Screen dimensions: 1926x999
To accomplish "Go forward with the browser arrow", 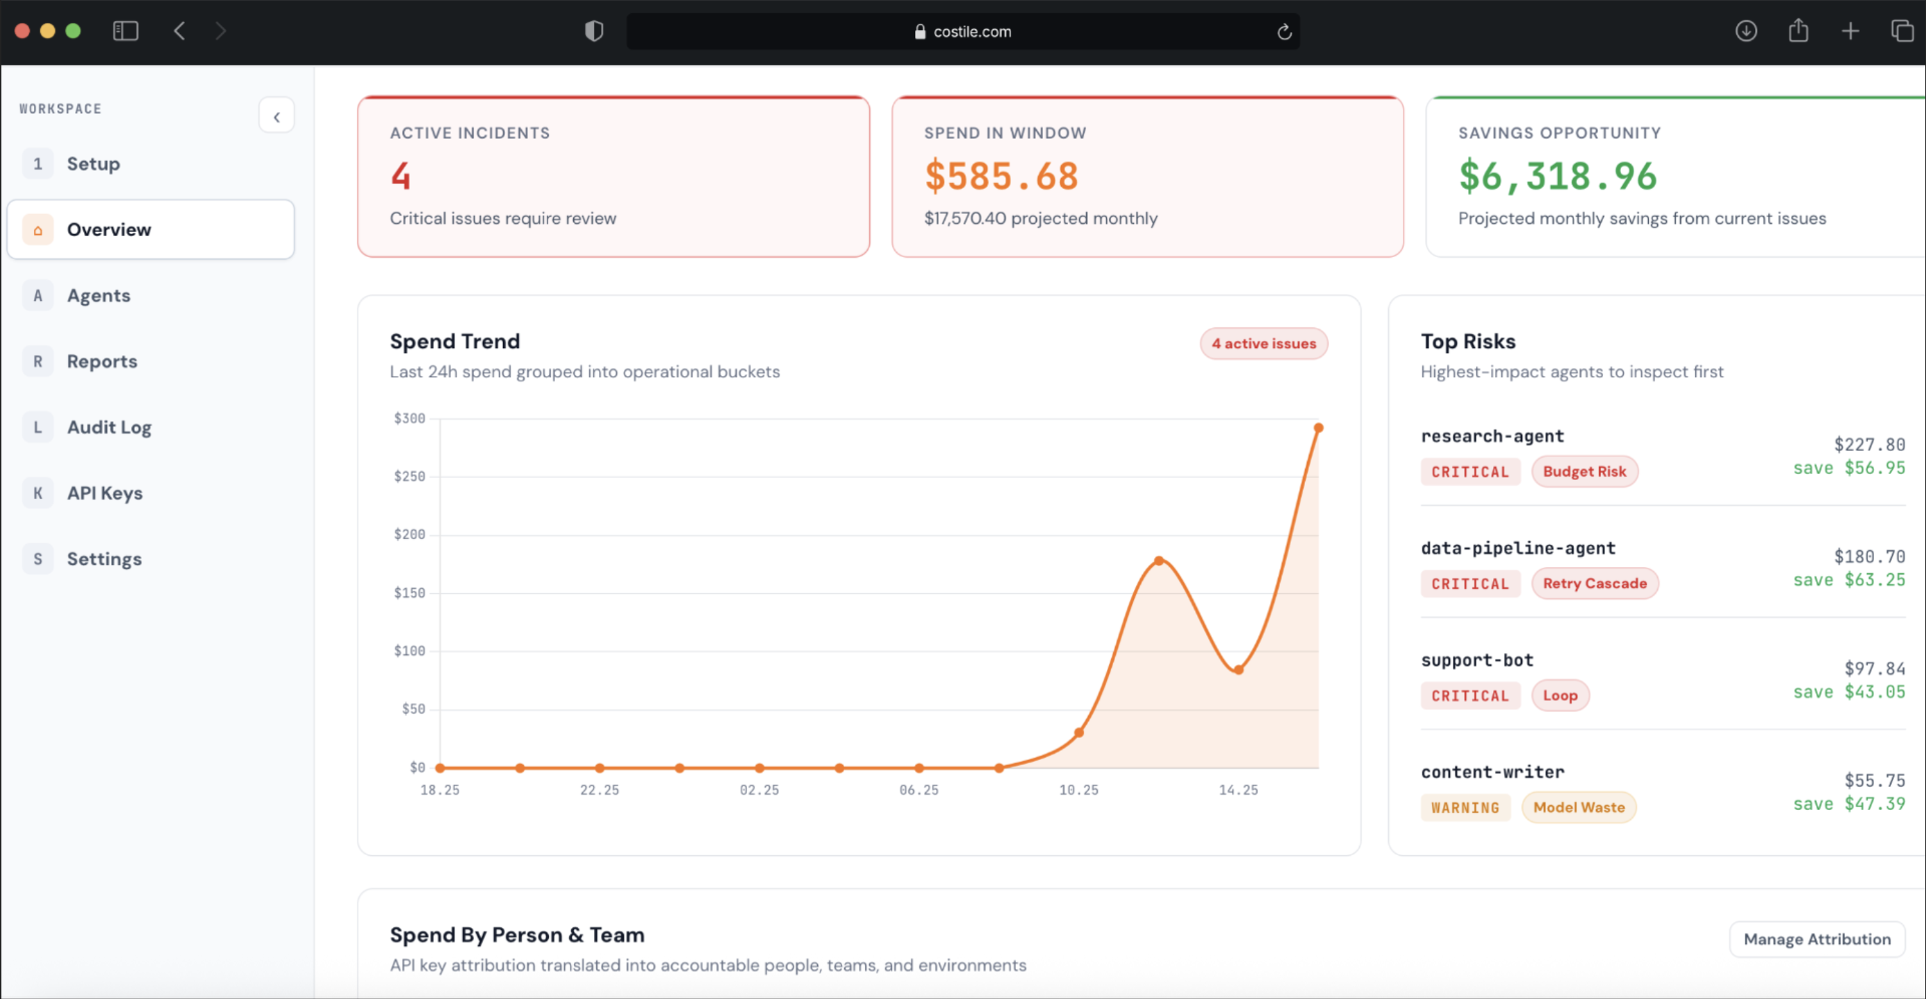I will coord(220,31).
